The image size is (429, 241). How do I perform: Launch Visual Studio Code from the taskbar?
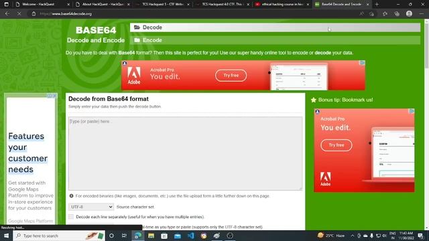pos(190,236)
